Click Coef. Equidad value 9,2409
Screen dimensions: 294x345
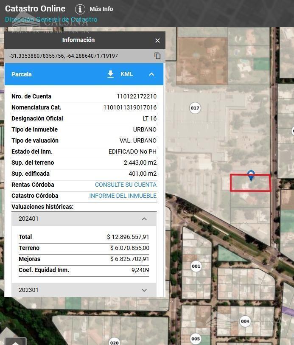click(x=140, y=270)
